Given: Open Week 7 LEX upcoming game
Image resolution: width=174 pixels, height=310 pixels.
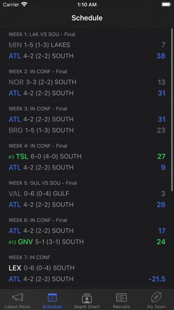Looking at the screenshot, I should point(87,269).
